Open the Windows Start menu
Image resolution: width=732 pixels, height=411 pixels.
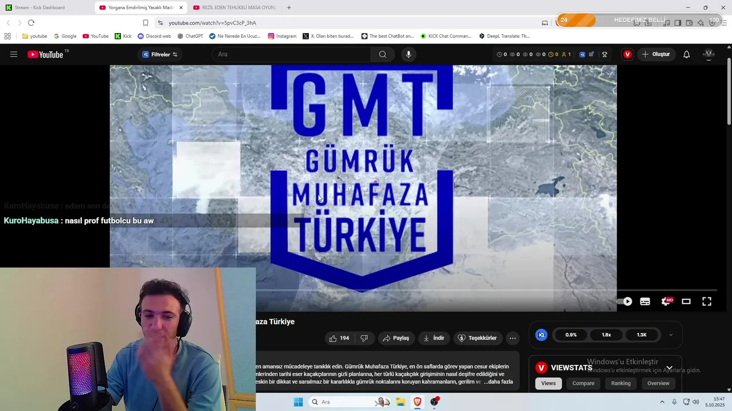click(x=298, y=402)
